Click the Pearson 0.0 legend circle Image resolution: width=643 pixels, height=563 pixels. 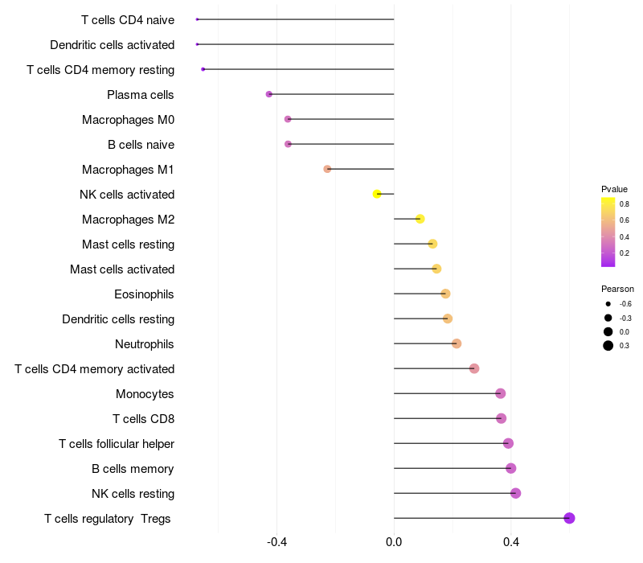click(608, 331)
